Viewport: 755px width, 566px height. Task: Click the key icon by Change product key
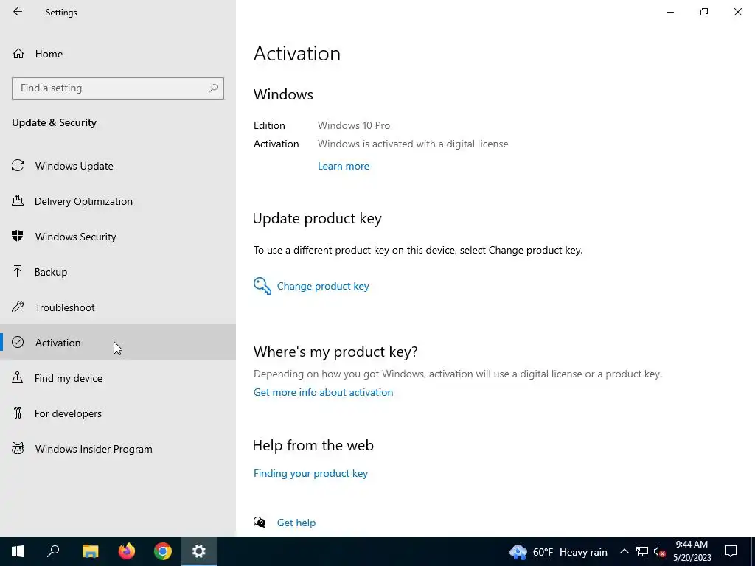(262, 286)
